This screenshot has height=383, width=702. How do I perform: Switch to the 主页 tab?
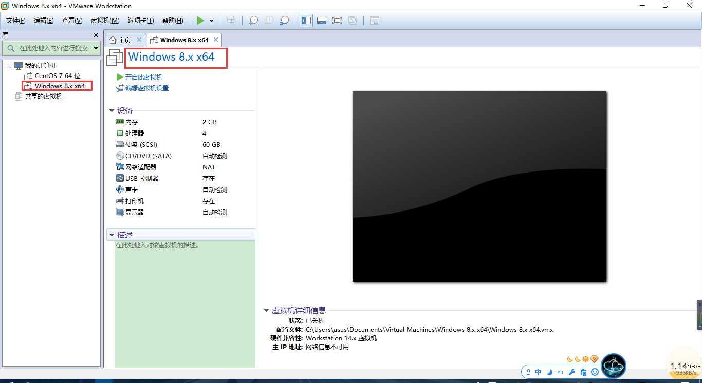pos(124,40)
